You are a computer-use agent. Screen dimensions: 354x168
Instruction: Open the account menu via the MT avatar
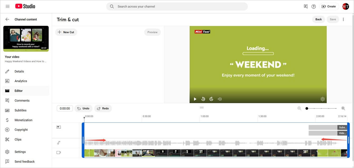tap(345, 6)
